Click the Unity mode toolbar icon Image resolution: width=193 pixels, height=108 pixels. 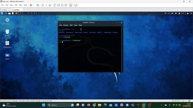66,5
